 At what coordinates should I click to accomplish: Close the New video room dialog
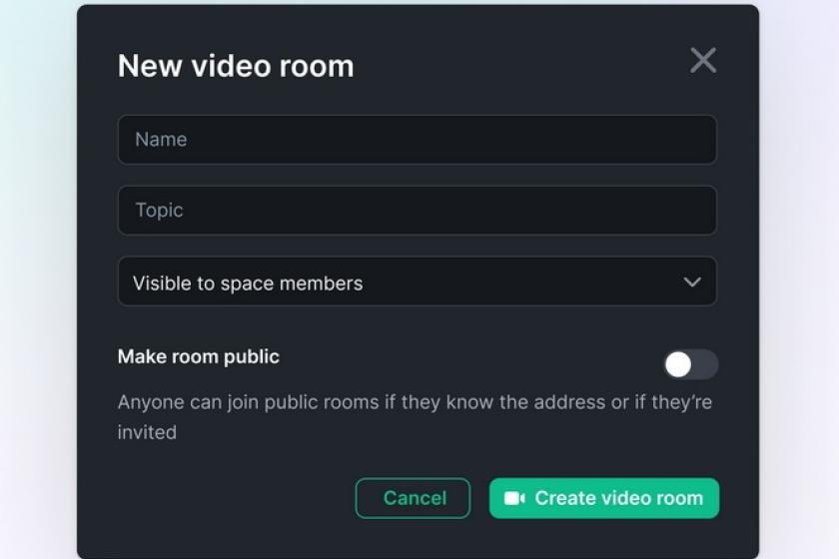tap(703, 60)
